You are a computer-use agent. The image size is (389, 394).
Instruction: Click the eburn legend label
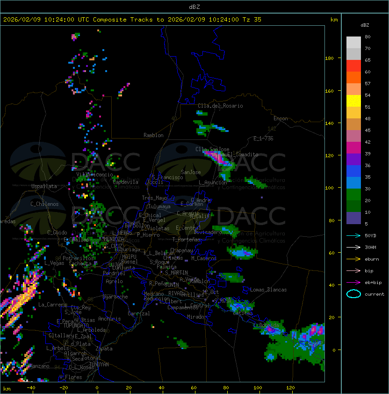click(372, 259)
